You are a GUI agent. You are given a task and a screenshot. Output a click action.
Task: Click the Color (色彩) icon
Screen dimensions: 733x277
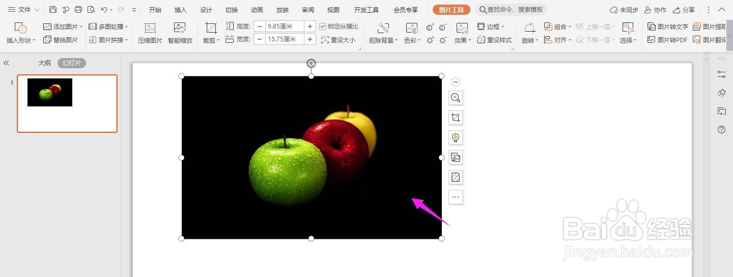coord(412,27)
